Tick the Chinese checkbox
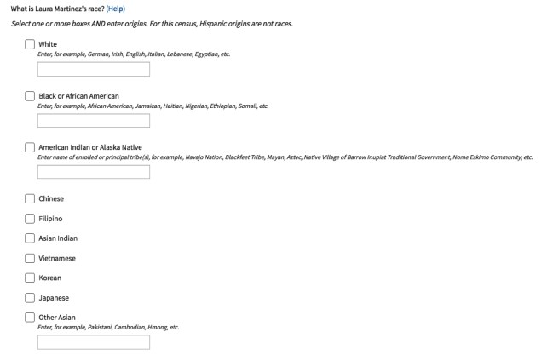This screenshot has height=355, width=559. coord(31,198)
